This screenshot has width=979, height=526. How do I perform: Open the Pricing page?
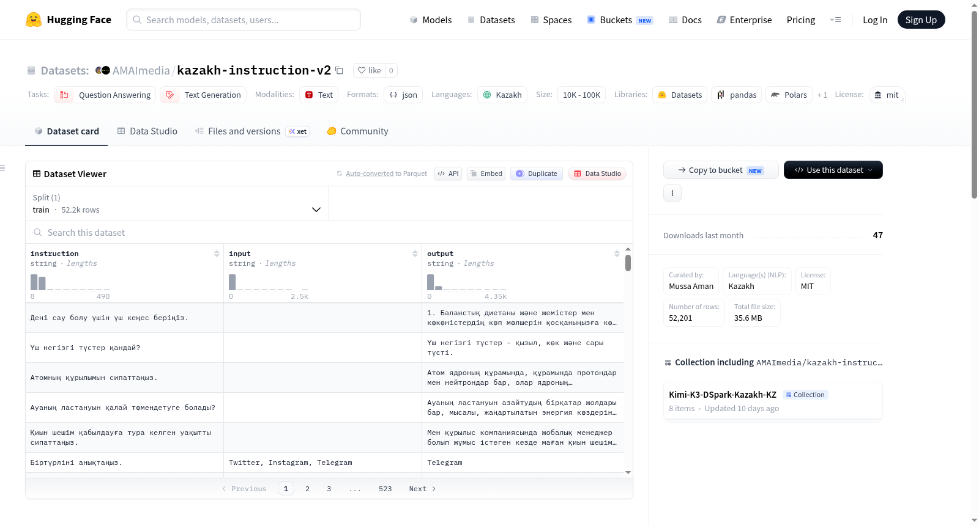801,20
